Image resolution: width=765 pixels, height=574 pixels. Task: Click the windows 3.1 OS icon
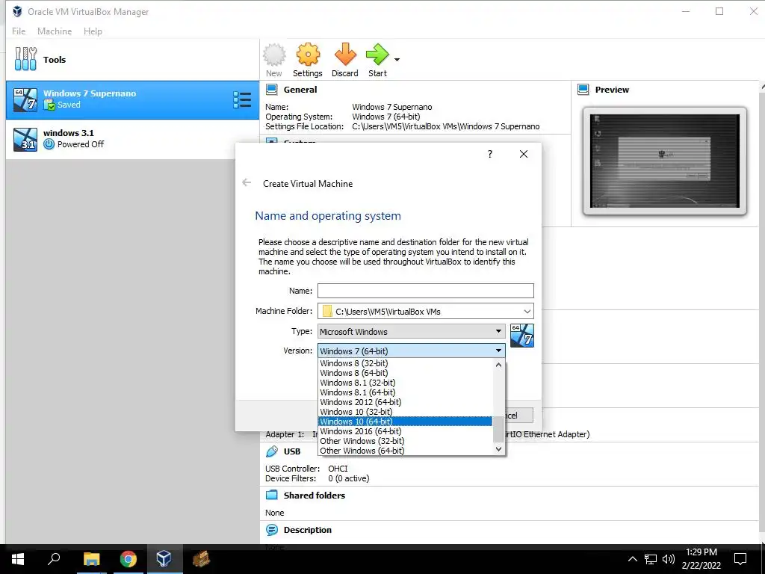[25, 140]
